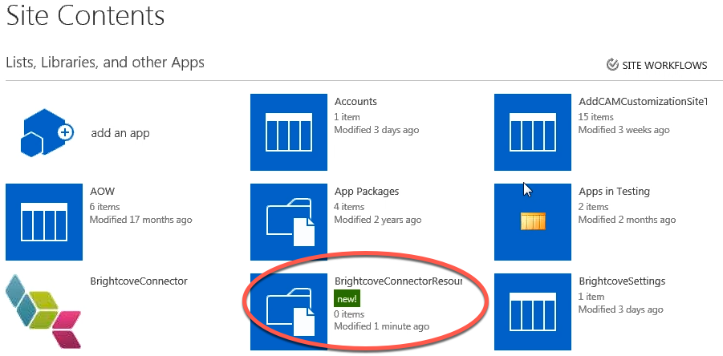Click the 'add an app' text link
The width and height of the screenshot is (723, 356).
(120, 133)
